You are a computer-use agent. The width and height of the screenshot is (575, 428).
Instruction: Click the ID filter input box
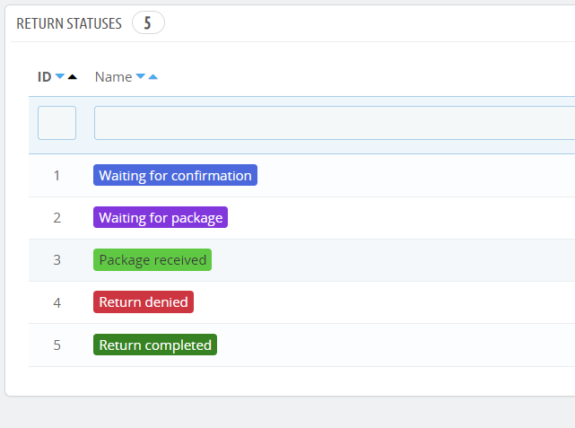click(x=57, y=123)
